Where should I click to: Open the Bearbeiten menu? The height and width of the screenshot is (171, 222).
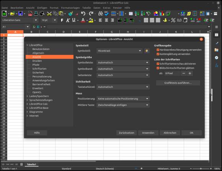coord(17,8)
